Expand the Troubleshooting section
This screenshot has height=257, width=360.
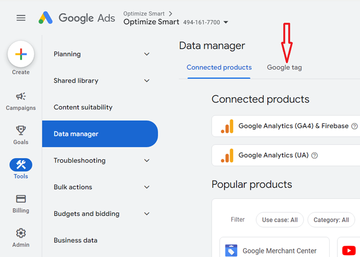click(147, 160)
